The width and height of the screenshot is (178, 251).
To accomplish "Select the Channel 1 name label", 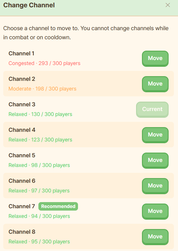I will tap(21, 54).
